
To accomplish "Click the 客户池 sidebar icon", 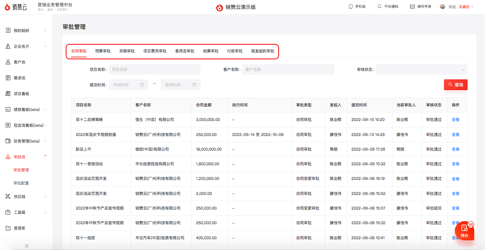I will [x=8, y=62].
